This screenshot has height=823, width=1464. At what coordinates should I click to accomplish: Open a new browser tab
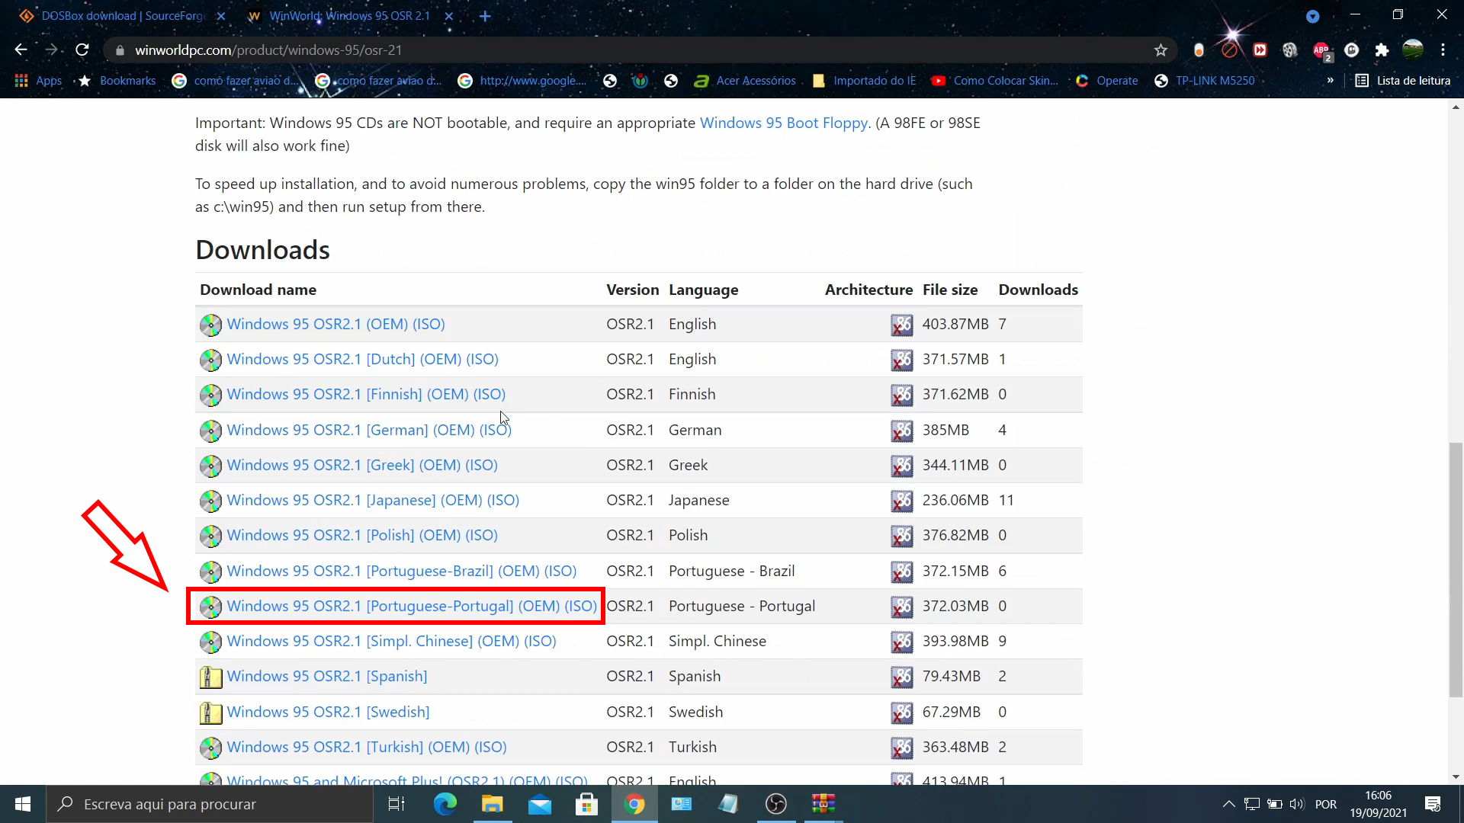(x=485, y=15)
